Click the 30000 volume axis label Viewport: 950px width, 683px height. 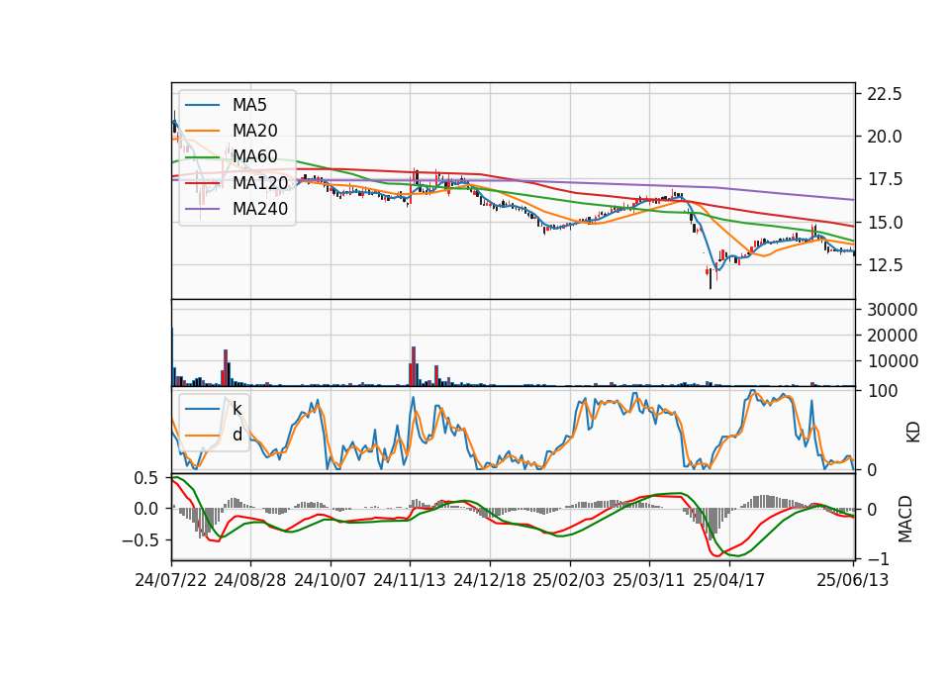pyautogui.click(x=893, y=310)
